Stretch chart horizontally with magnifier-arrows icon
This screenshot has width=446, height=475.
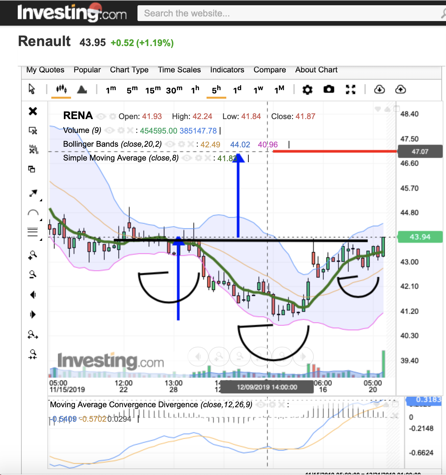pyautogui.click(x=33, y=335)
